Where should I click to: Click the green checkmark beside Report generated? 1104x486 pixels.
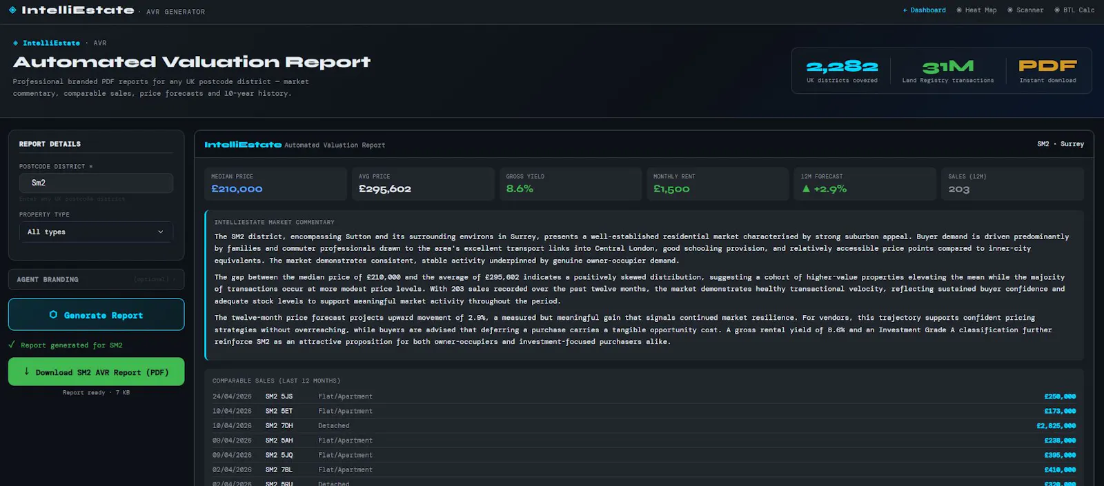click(x=12, y=345)
